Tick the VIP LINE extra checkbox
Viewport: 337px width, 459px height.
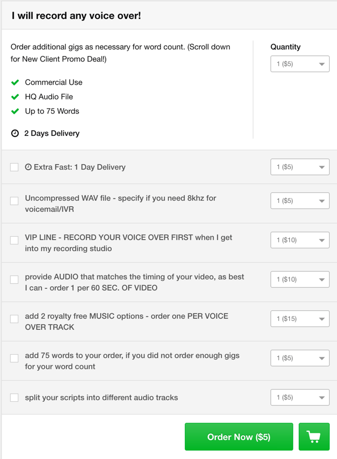pos(14,240)
